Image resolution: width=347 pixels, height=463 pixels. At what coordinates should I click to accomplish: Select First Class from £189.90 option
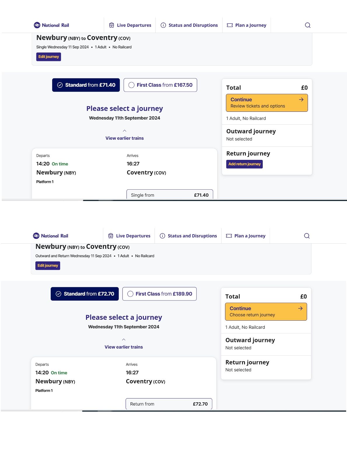159,294
